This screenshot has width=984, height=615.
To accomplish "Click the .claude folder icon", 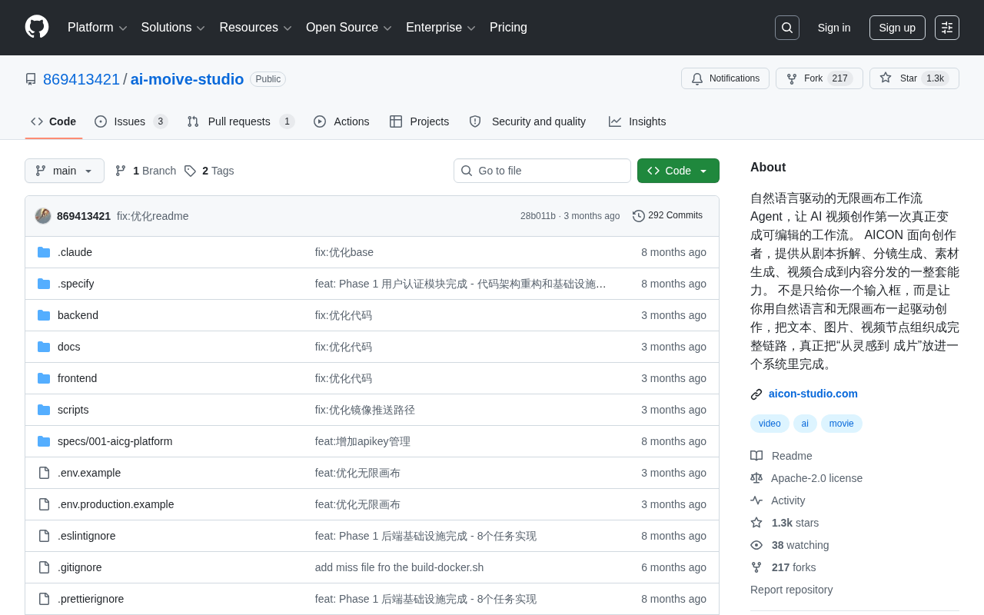I will coord(44,252).
